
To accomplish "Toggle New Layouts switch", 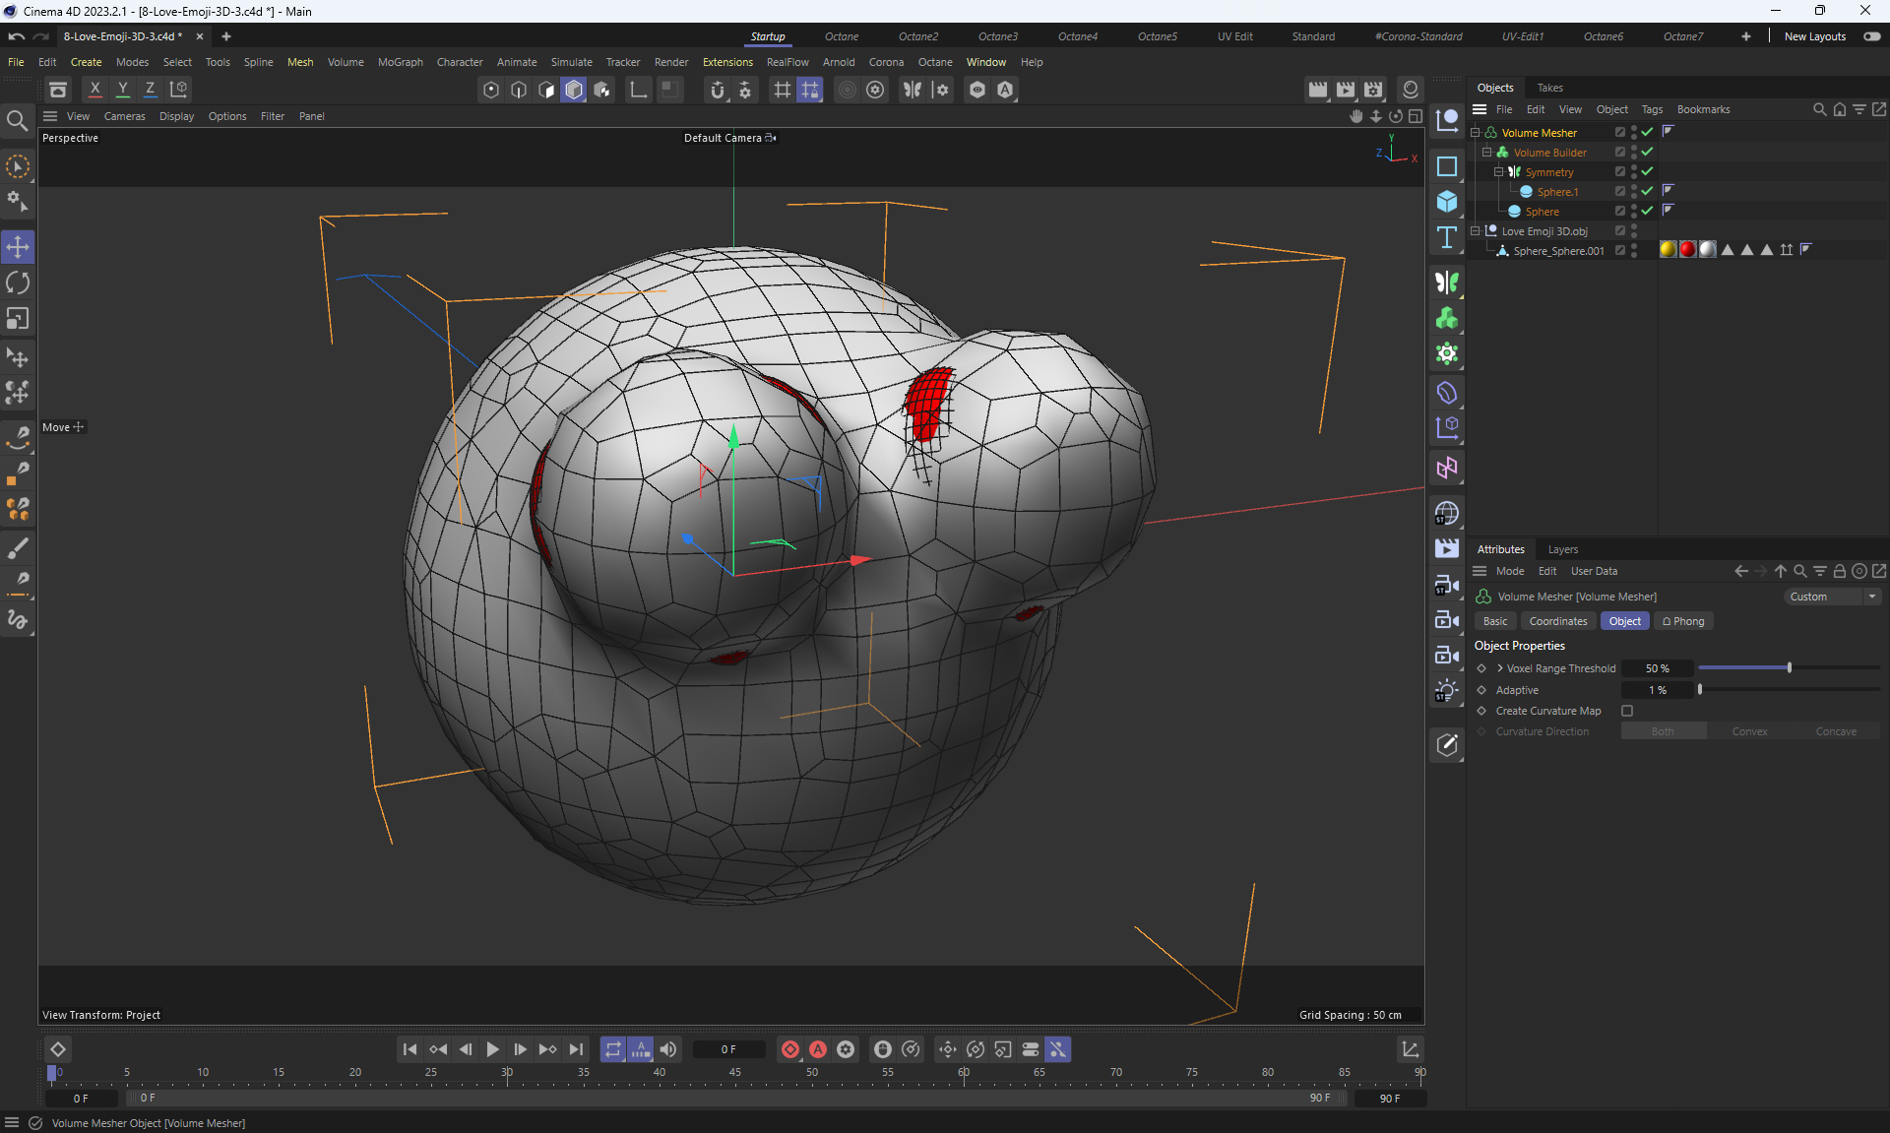I will tap(1871, 36).
